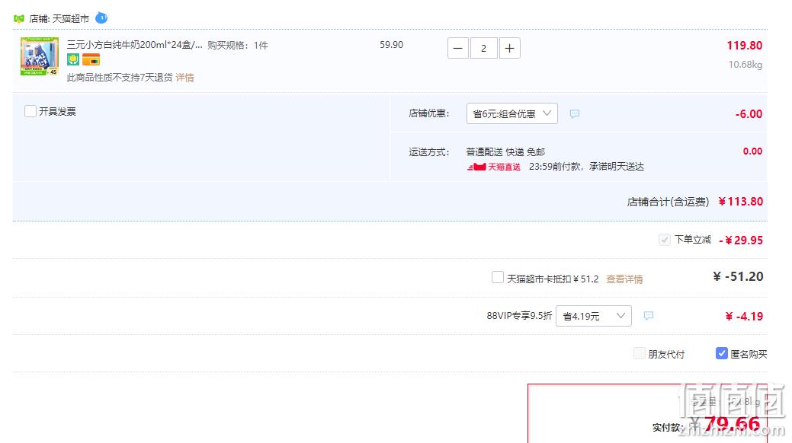Click the Tmall store cat icon
This screenshot has width=792, height=443.
coord(19,19)
